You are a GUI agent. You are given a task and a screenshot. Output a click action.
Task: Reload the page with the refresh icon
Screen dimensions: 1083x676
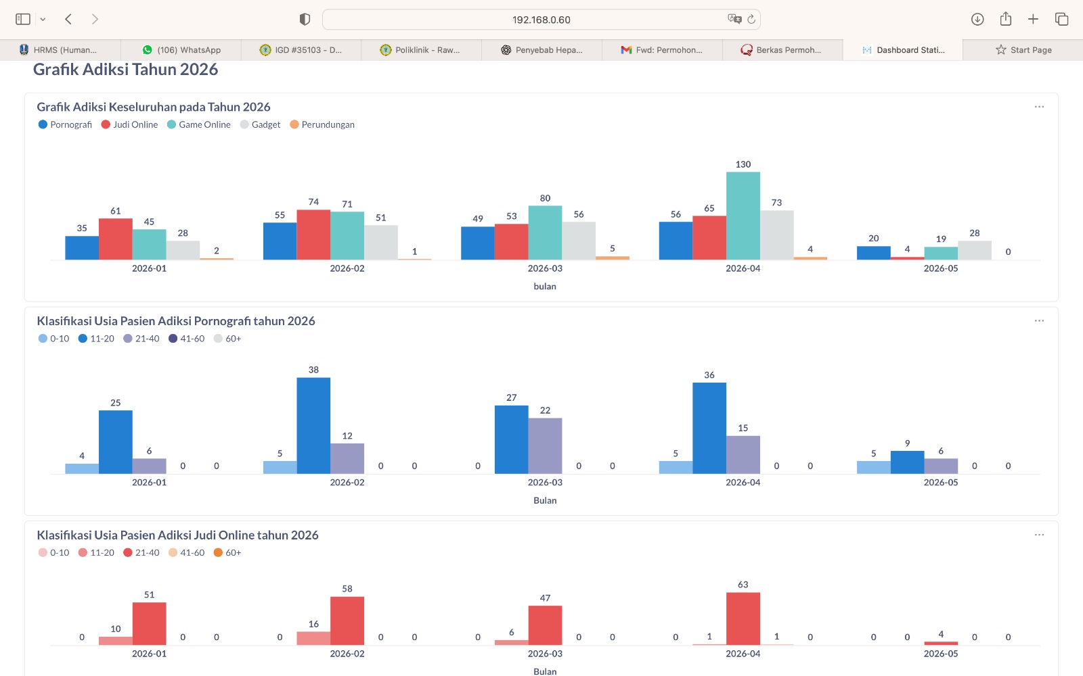click(x=751, y=19)
